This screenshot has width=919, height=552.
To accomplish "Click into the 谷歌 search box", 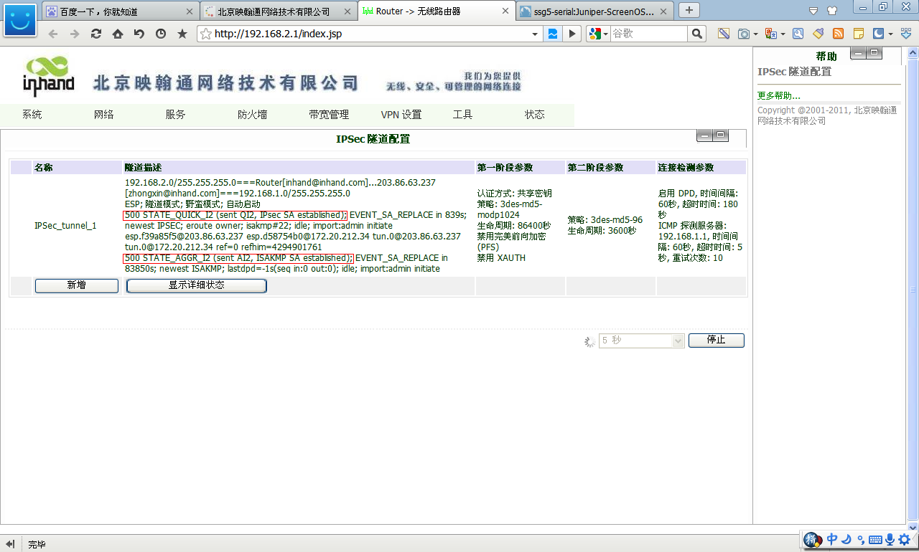I will [x=646, y=34].
